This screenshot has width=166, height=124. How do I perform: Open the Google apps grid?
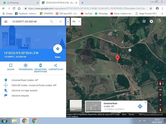(144, 21)
